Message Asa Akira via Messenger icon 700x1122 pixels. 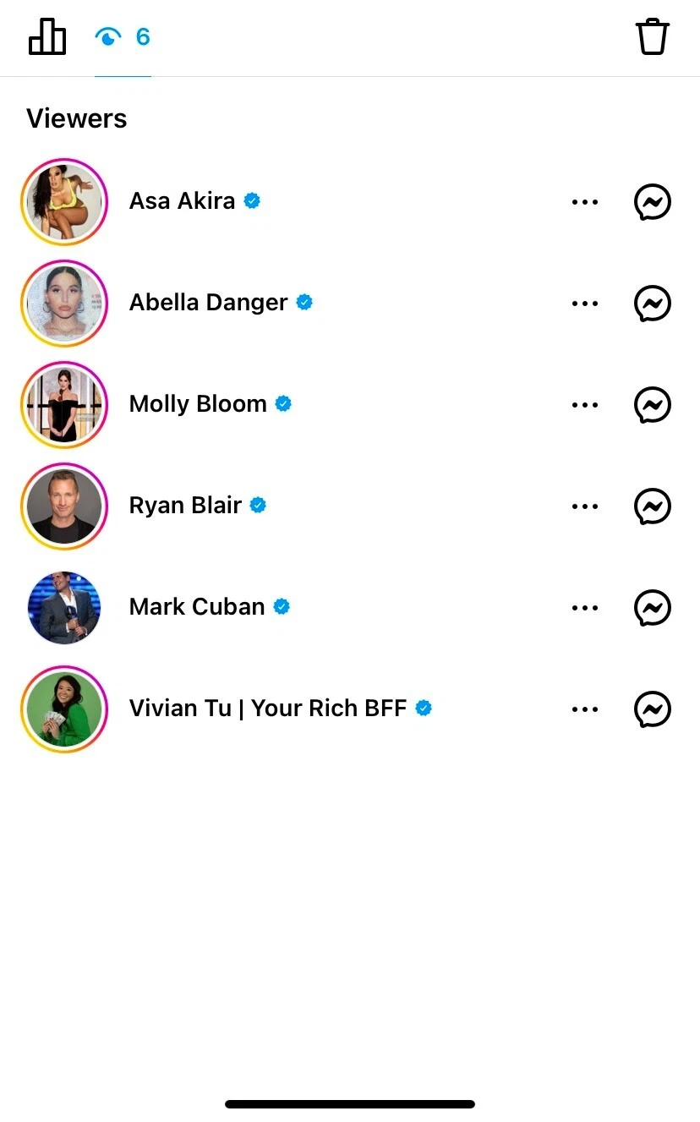tap(652, 202)
